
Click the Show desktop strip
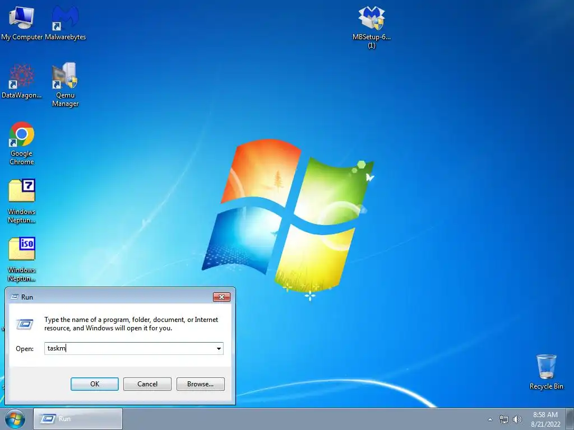click(x=570, y=419)
